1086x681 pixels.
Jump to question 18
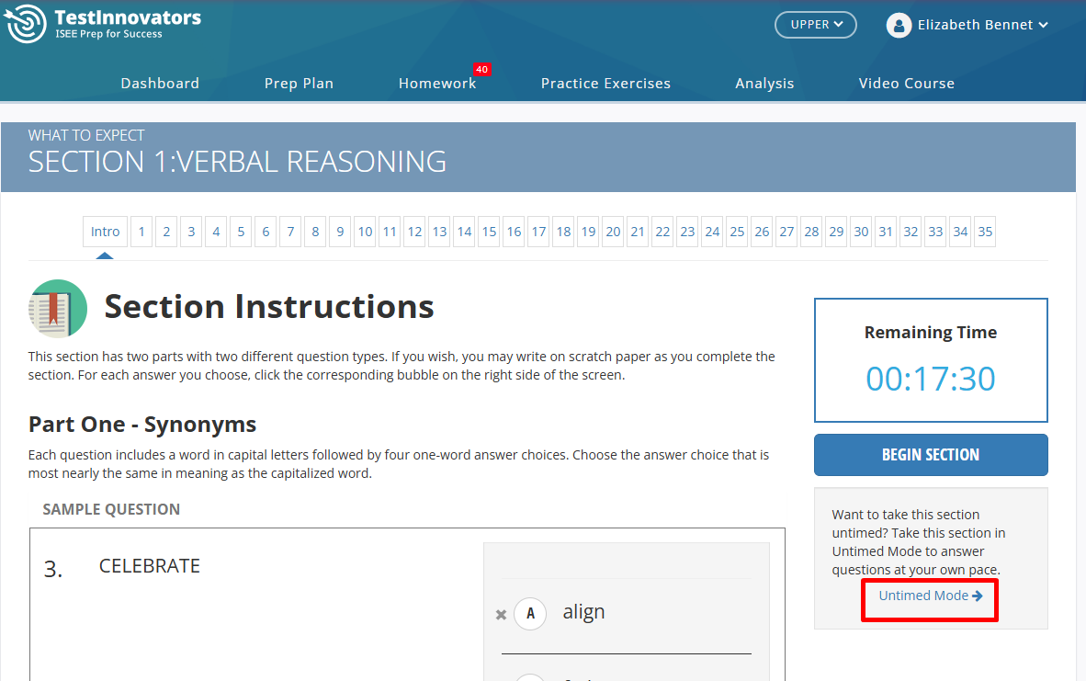(564, 232)
